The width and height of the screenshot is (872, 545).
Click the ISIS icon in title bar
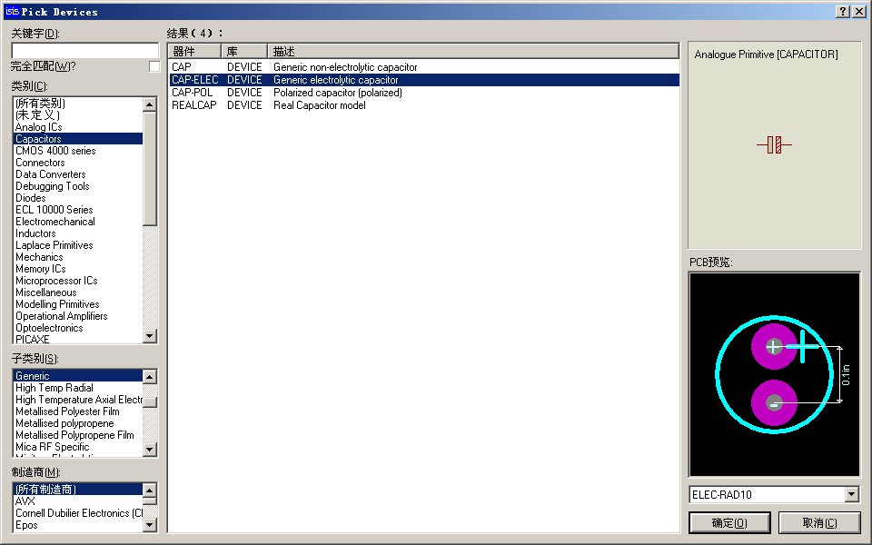click(x=12, y=11)
